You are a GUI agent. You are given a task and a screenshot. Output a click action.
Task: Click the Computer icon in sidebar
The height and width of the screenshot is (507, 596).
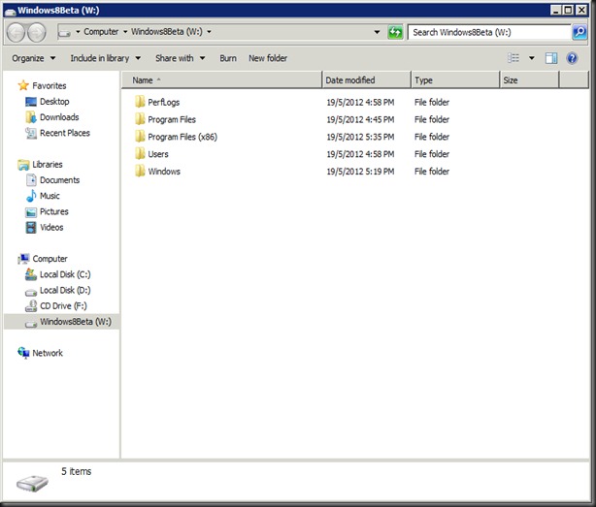coord(23,259)
